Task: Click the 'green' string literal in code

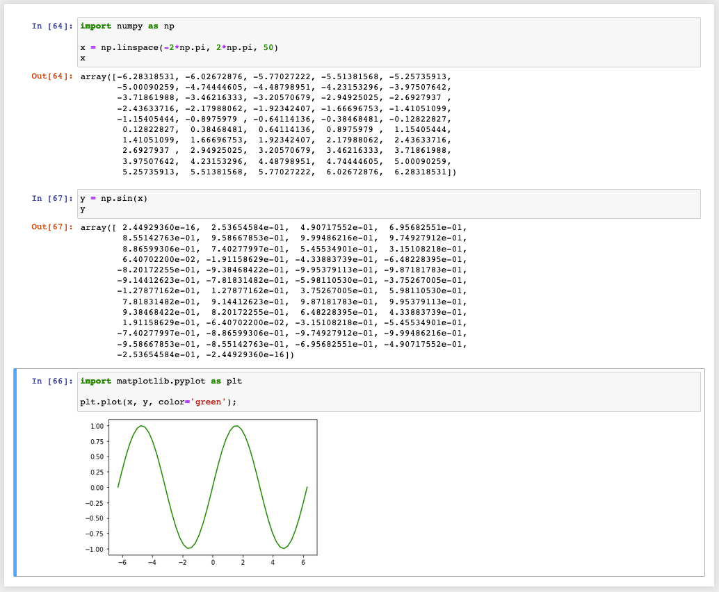Action: coord(208,402)
